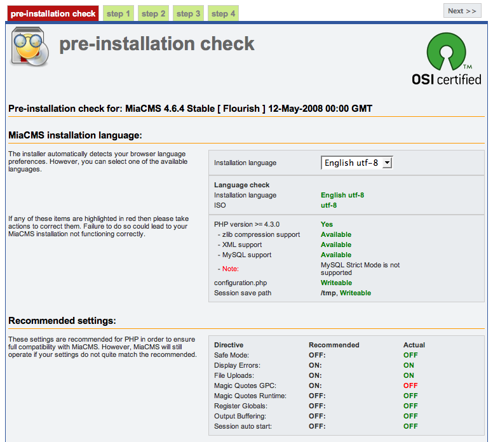This screenshot has height=442, width=493.
Task: Click the green OFF value for Magic Quotes Runtime
Action: (x=410, y=396)
